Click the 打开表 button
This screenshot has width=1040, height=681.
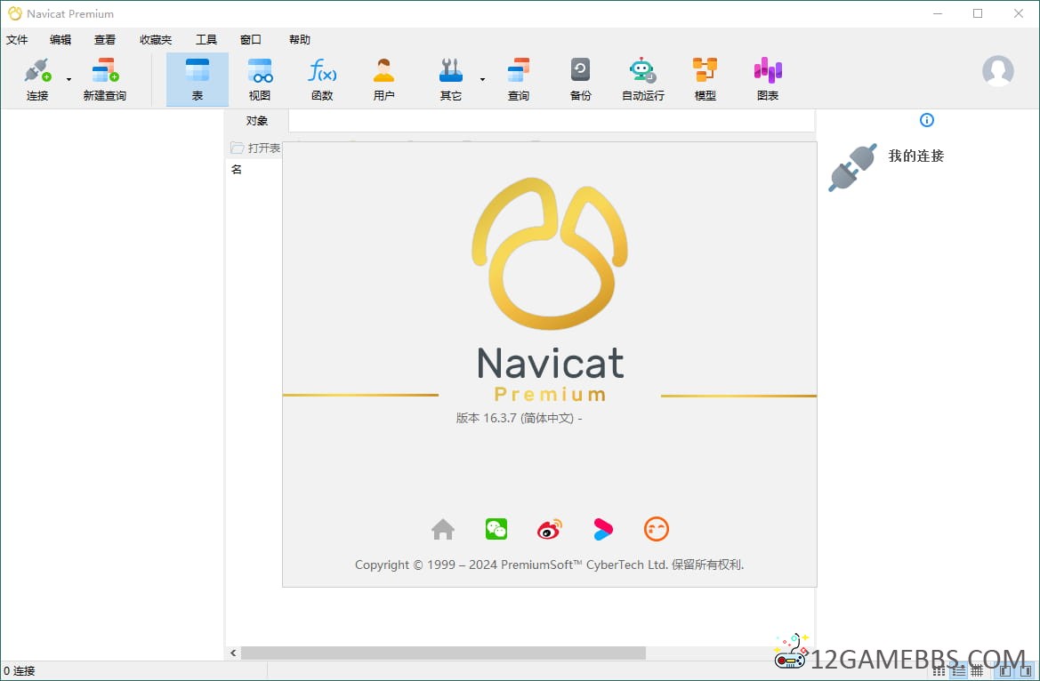point(255,148)
